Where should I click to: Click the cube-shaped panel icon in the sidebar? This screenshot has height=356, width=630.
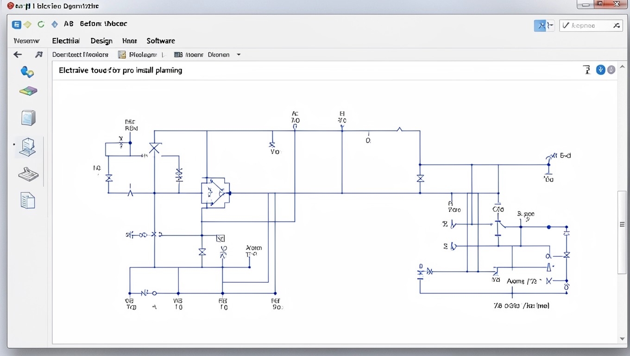click(28, 117)
